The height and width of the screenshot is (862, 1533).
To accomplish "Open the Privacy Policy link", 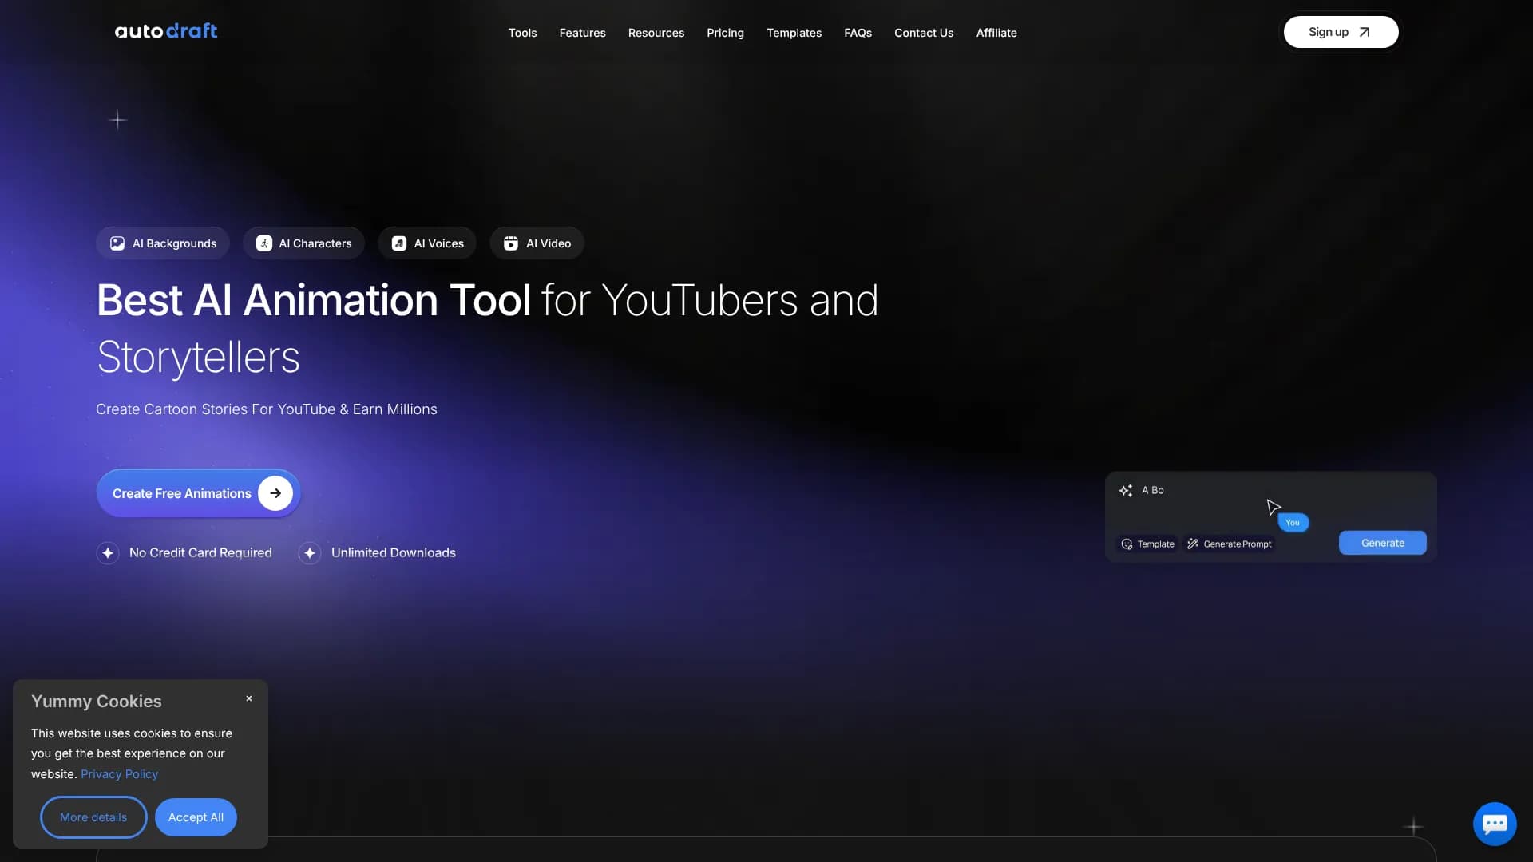I will (x=119, y=774).
